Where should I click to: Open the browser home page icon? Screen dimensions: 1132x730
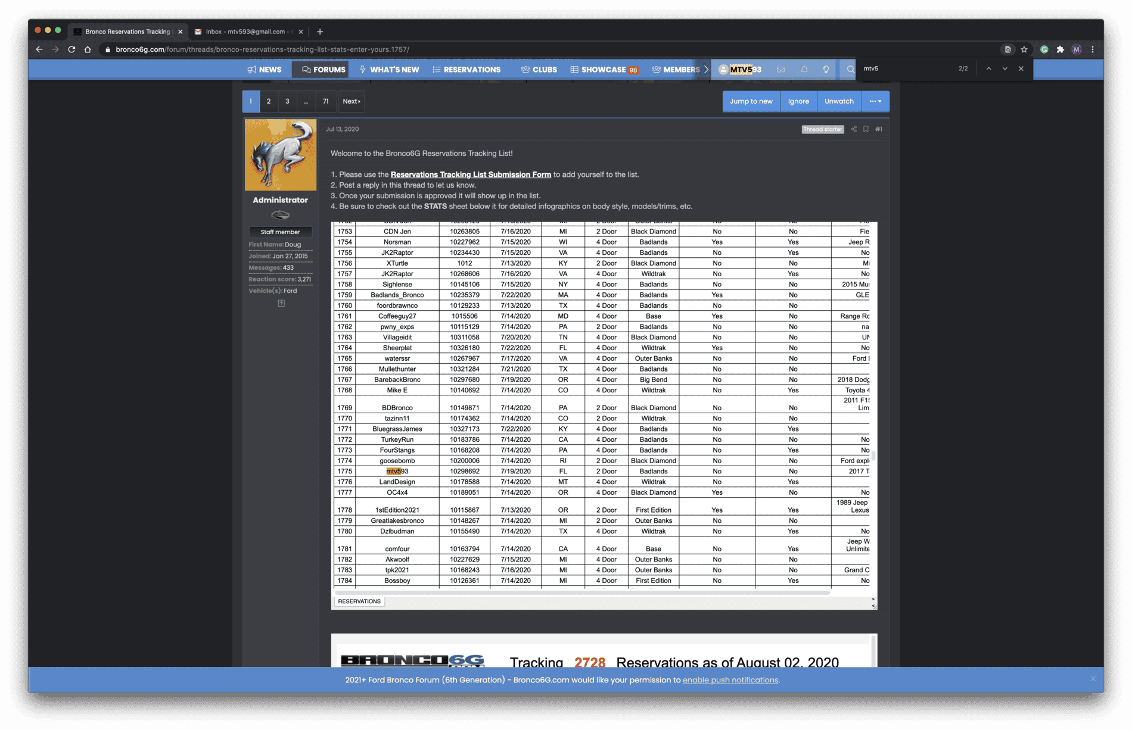pyautogui.click(x=88, y=49)
